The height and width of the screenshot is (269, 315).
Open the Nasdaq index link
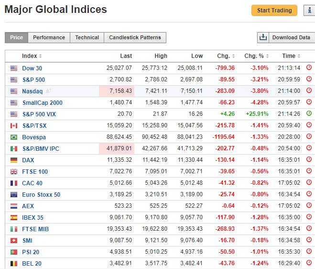[33, 91]
